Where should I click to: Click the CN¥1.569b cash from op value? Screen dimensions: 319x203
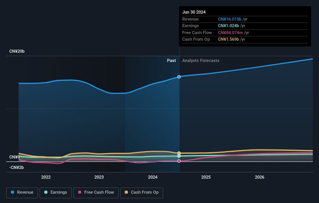(x=228, y=40)
